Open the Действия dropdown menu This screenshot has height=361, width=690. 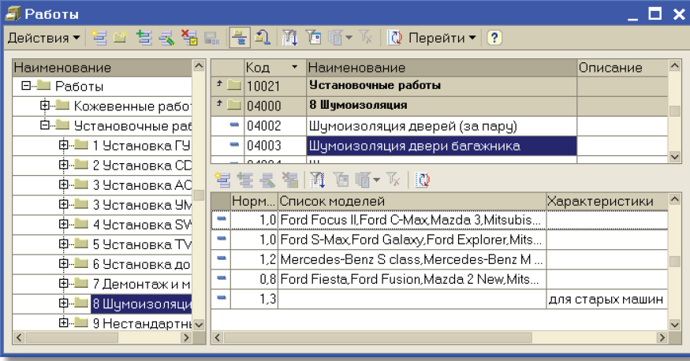point(43,38)
